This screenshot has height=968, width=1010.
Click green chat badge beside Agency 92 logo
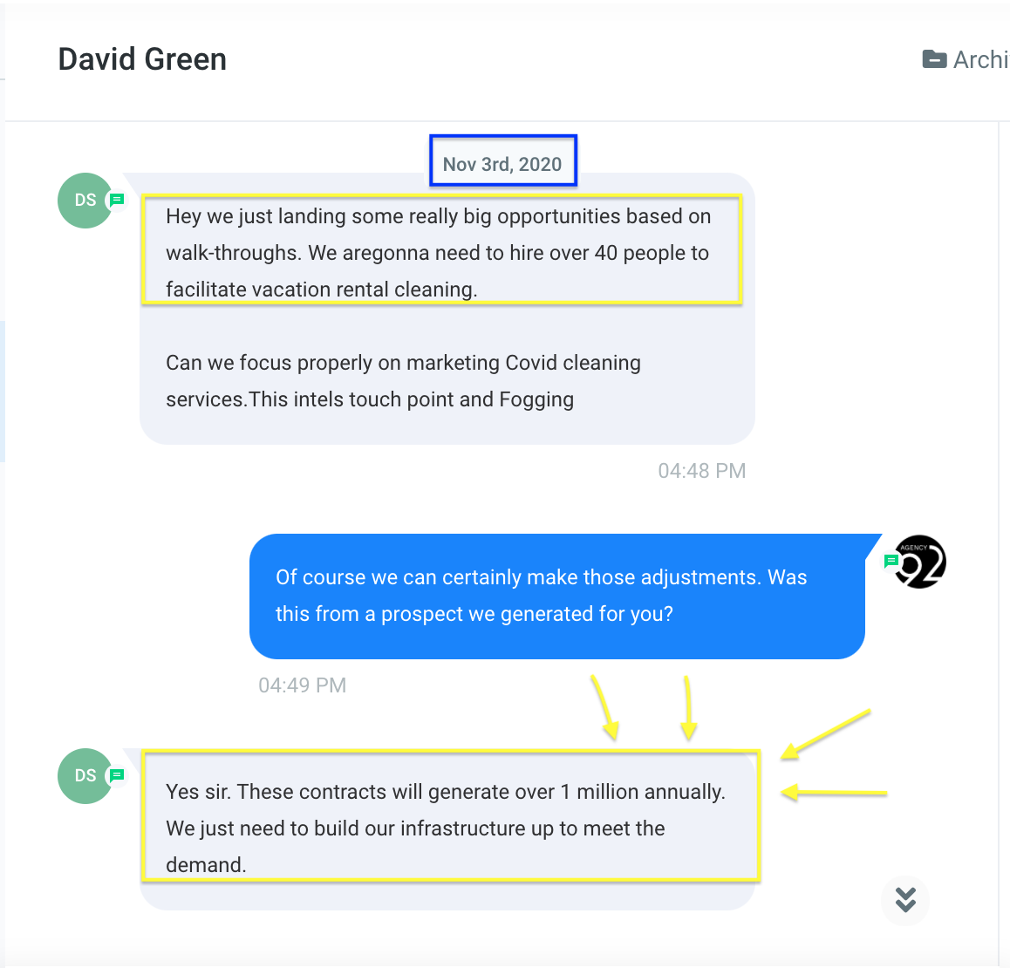891,561
